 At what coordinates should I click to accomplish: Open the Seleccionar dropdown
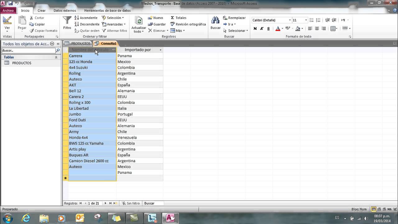coord(235,30)
